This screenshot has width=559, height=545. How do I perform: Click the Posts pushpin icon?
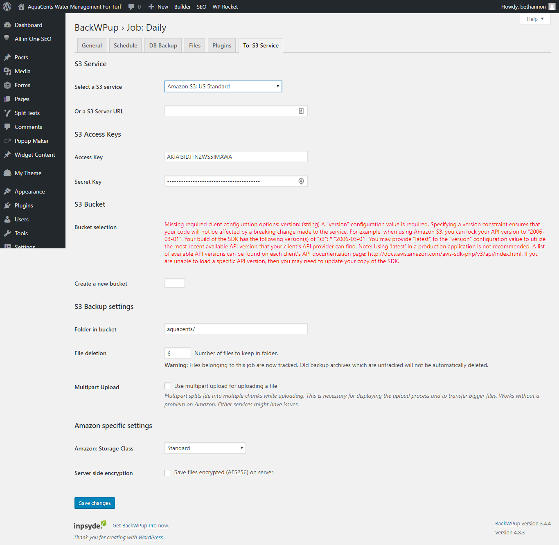click(7, 57)
